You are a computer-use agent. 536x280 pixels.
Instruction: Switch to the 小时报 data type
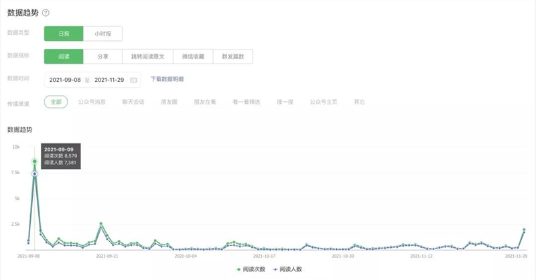[103, 33]
